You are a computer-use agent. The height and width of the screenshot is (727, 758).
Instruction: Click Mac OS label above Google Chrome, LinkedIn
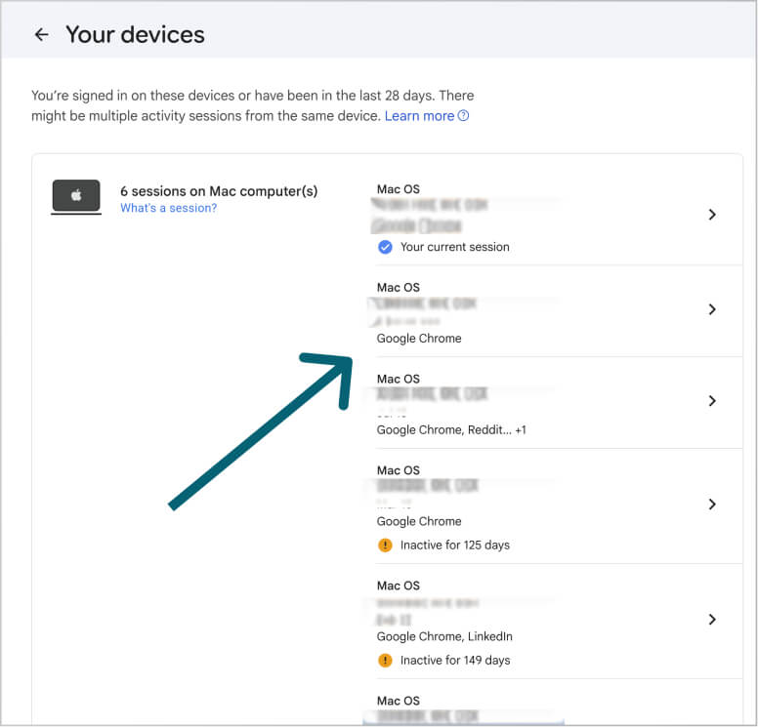(x=398, y=586)
